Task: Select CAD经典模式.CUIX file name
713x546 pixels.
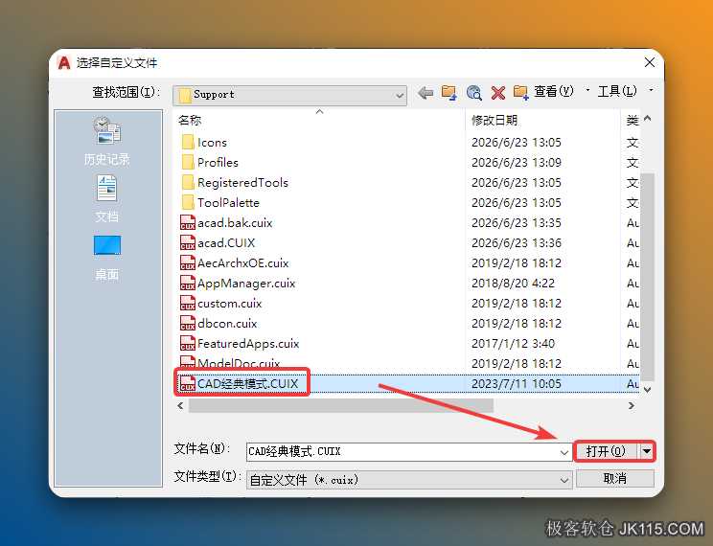Action: [247, 384]
